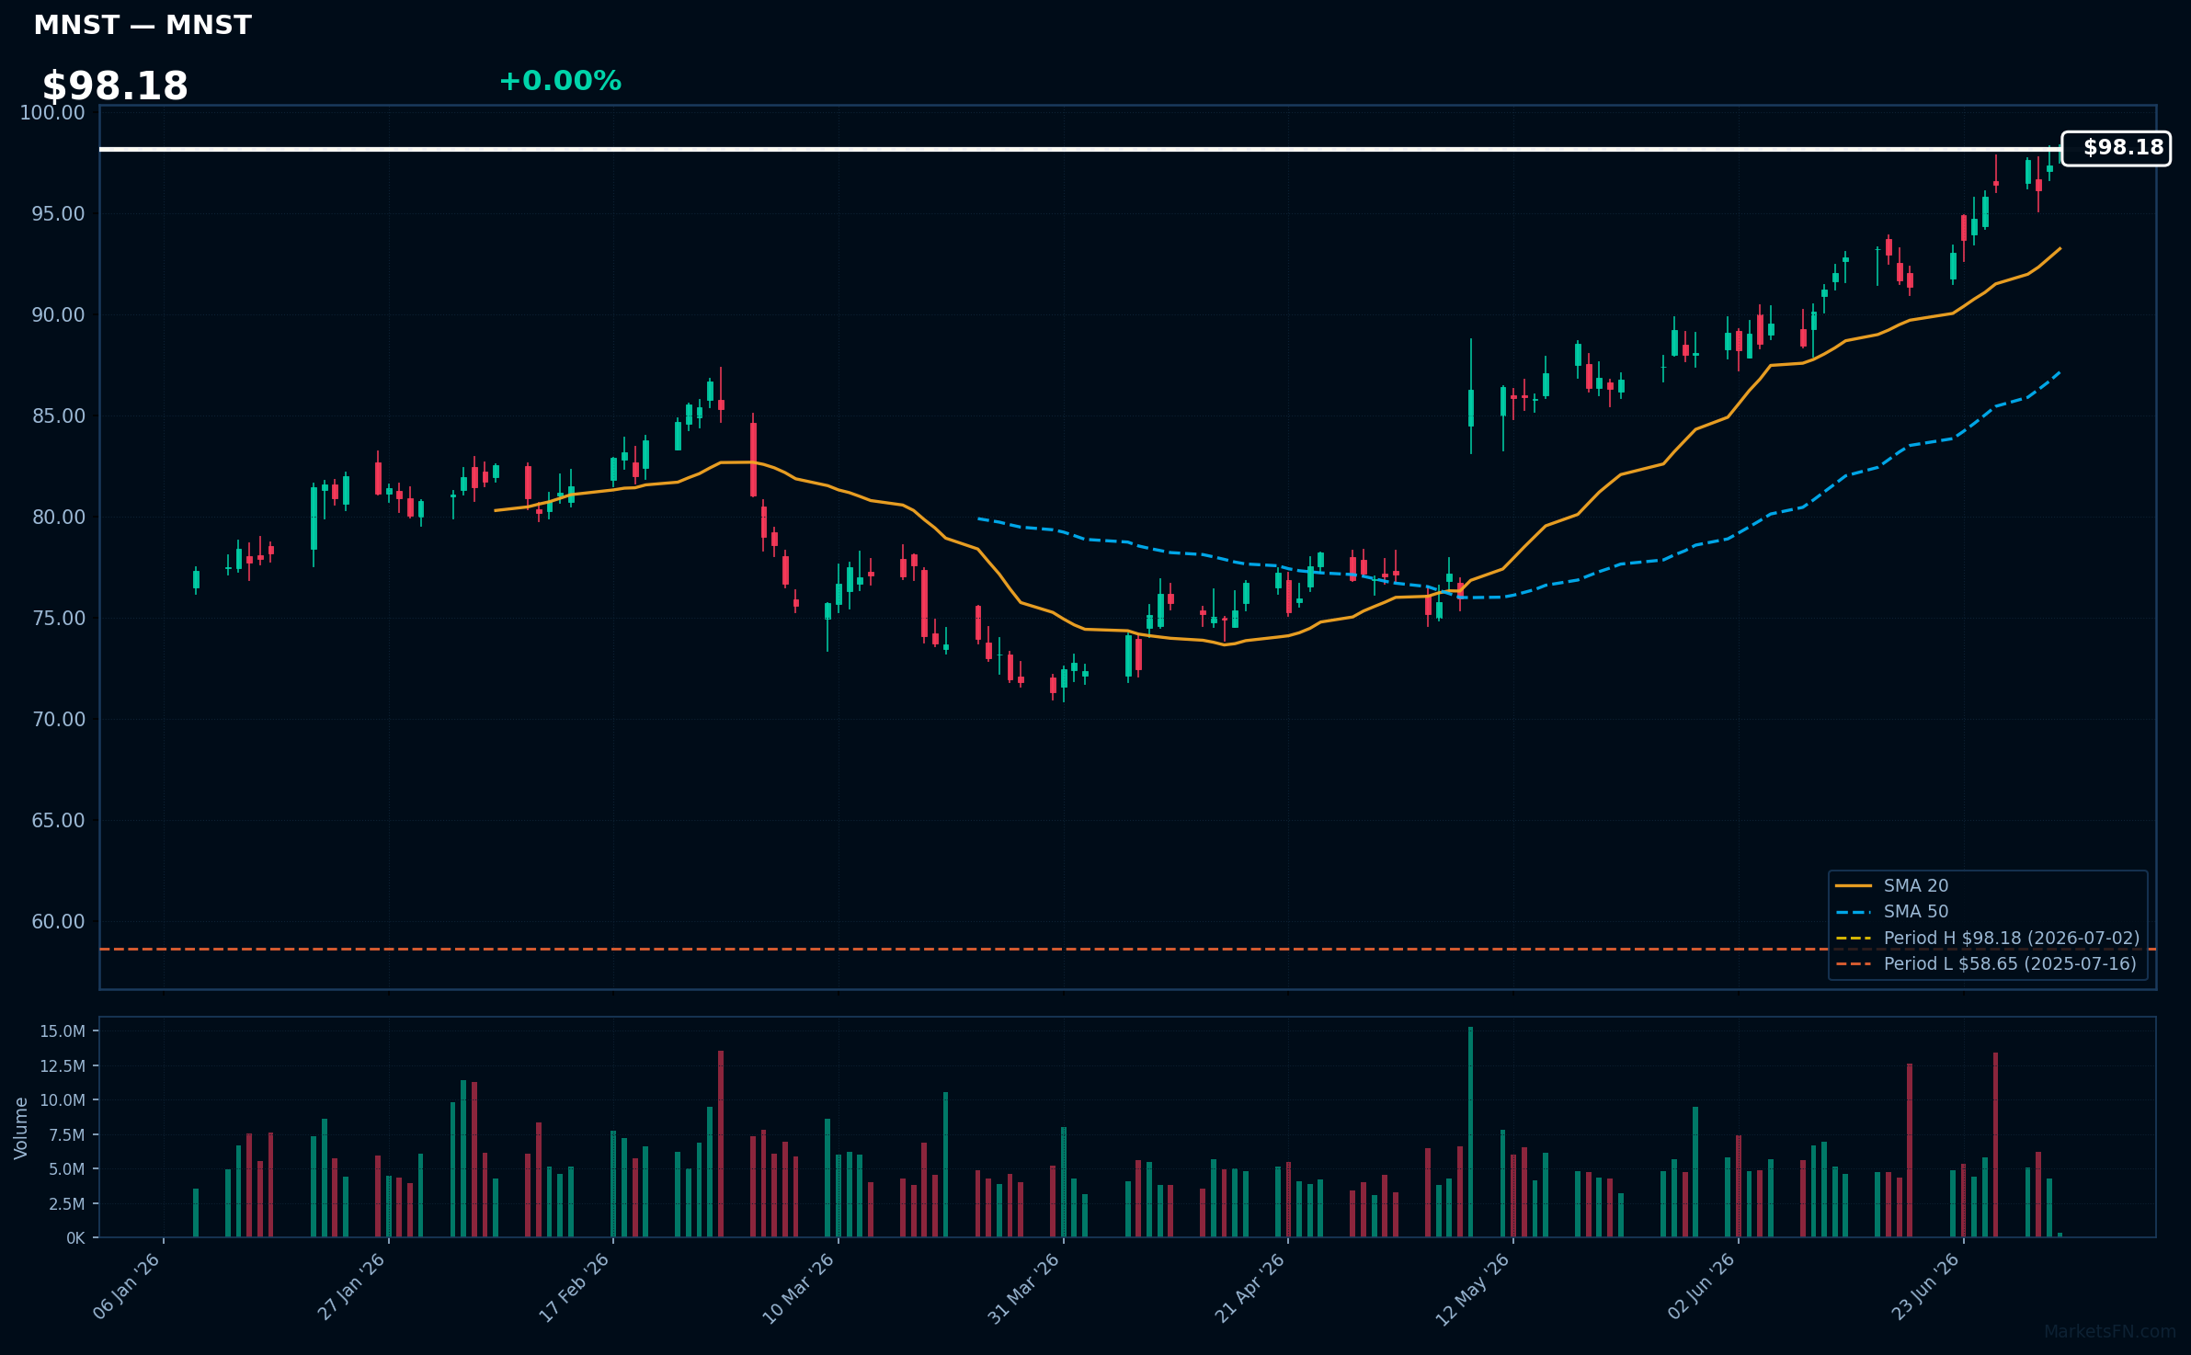Click the 90.00 price axis label
Image resolution: width=2191 pixels, height=1355 pixels.
click(58, 315)
